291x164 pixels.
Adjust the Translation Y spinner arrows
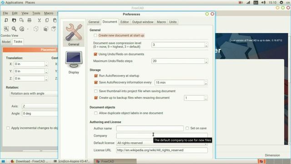[46, 71]
